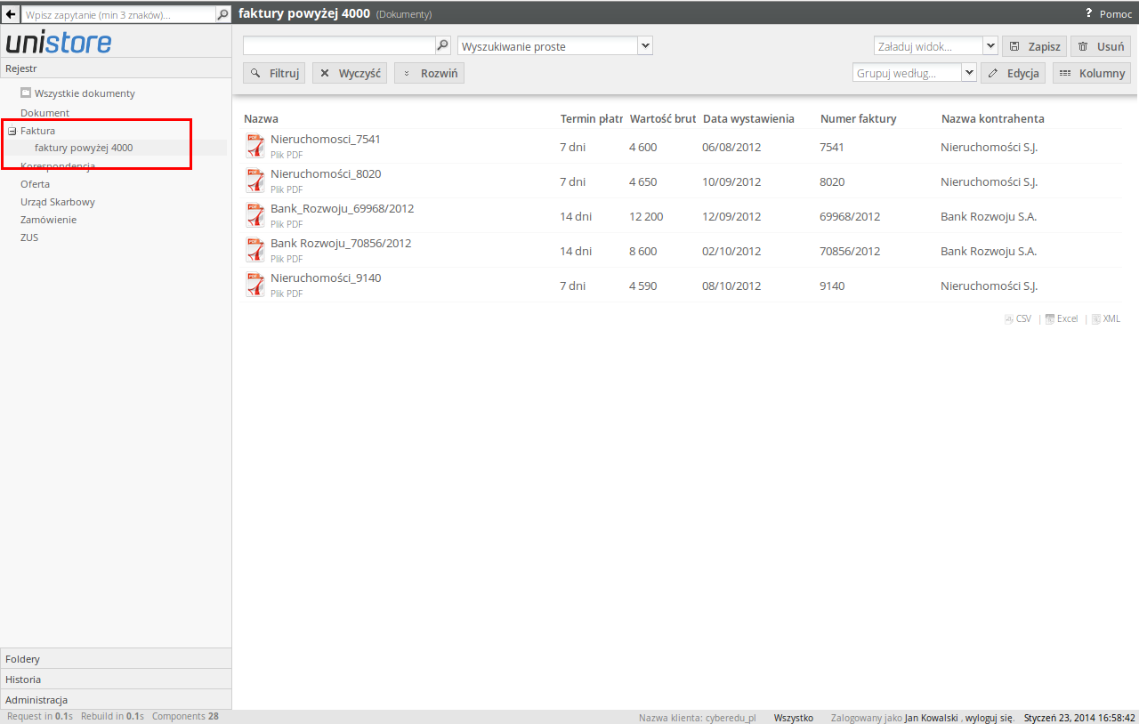The height and width of the screenshot is (724, 1139).
Task: Delete the view with Usuń
Action: point(1100,46)
